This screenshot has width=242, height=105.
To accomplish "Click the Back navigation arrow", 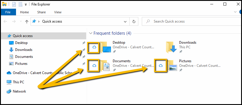I will click(5, 21).
